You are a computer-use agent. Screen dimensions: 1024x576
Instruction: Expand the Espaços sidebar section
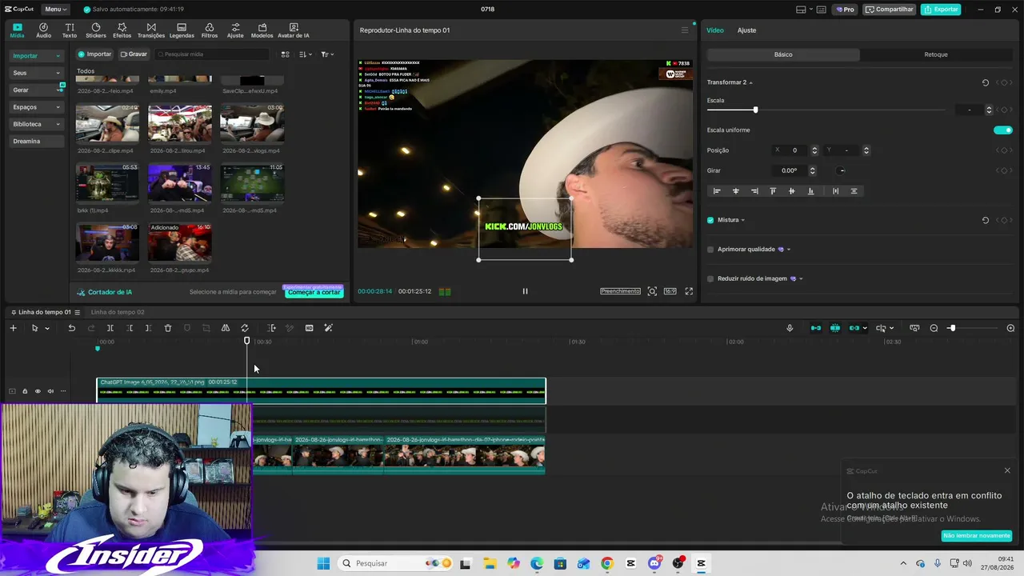point(36,107)
